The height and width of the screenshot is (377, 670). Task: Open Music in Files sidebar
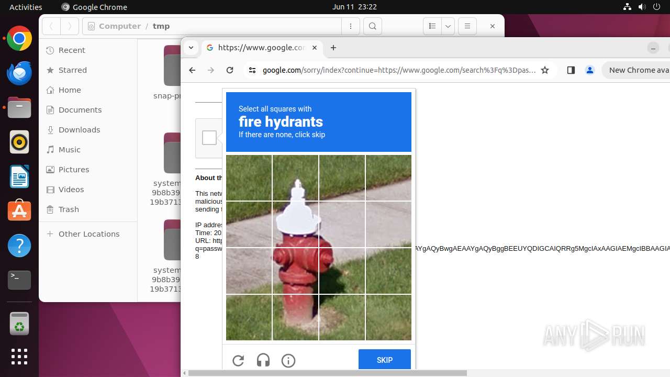[88, 150]
